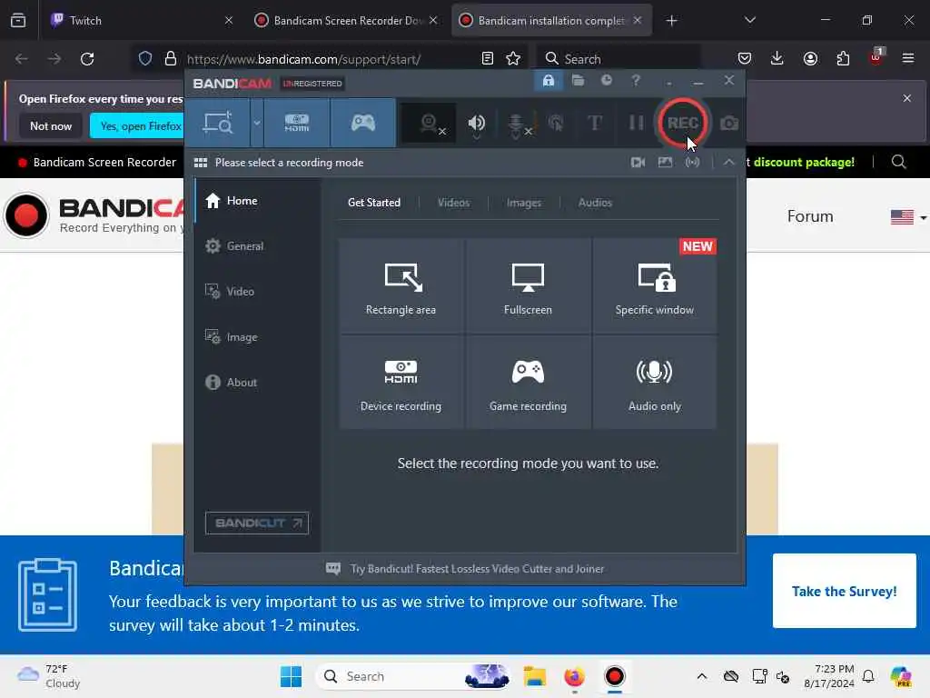Click Not now in Firefox prompt

(x=51, y=125)
